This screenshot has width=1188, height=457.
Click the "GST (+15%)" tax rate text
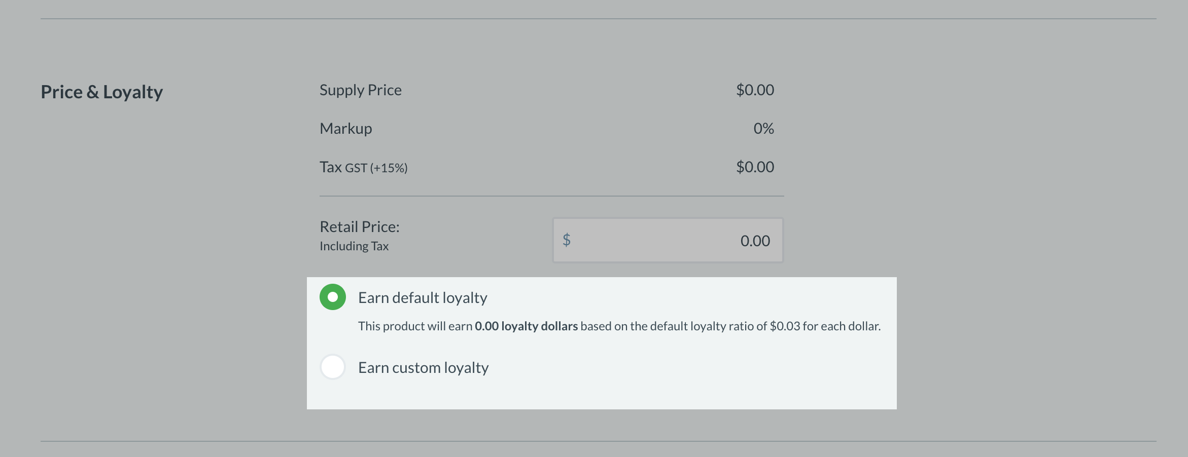click(x=376, y=168)
